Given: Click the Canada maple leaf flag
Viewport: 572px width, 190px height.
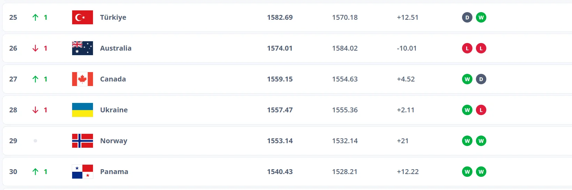Looking at the screenshot, I should click(83, 79).
